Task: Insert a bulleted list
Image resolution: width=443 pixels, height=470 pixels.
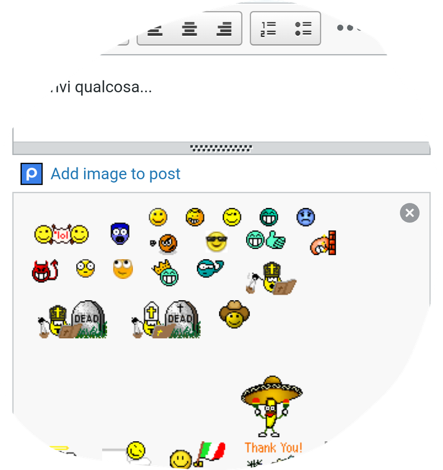Action: tap(303, 29)
